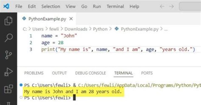Click line number 1 in gutter

(x=31, y=36)
